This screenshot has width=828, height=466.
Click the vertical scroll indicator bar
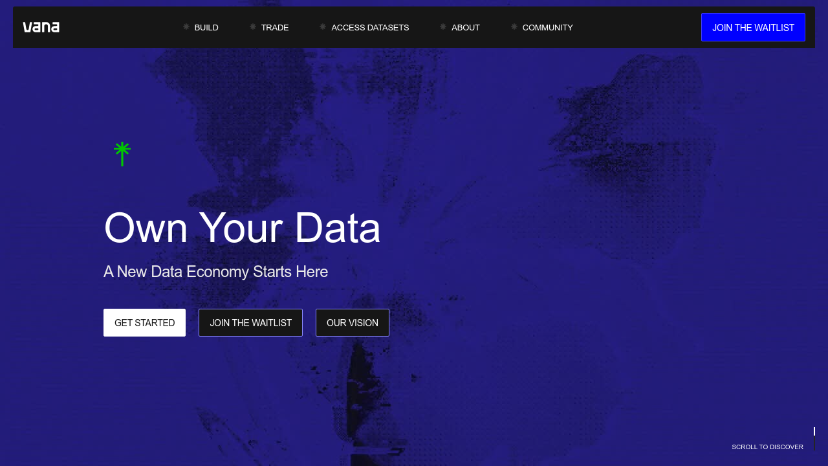coord(814,438)
